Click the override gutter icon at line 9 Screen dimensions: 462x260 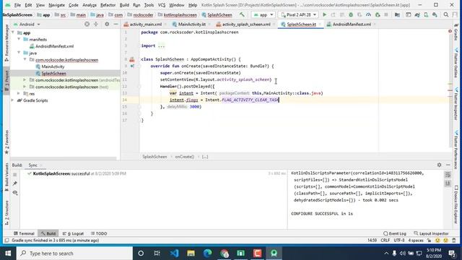(132, 66)
